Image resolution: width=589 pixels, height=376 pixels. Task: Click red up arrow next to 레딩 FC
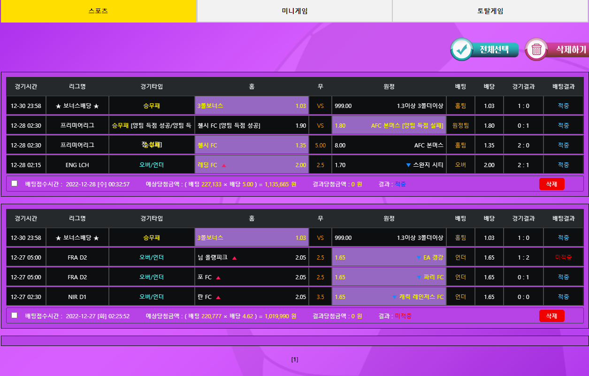224,165
